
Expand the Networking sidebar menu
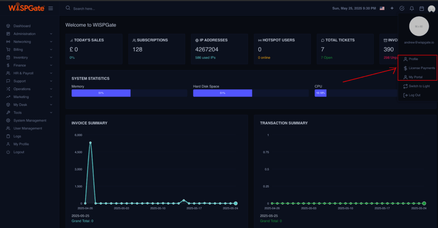tap(22, 42)
